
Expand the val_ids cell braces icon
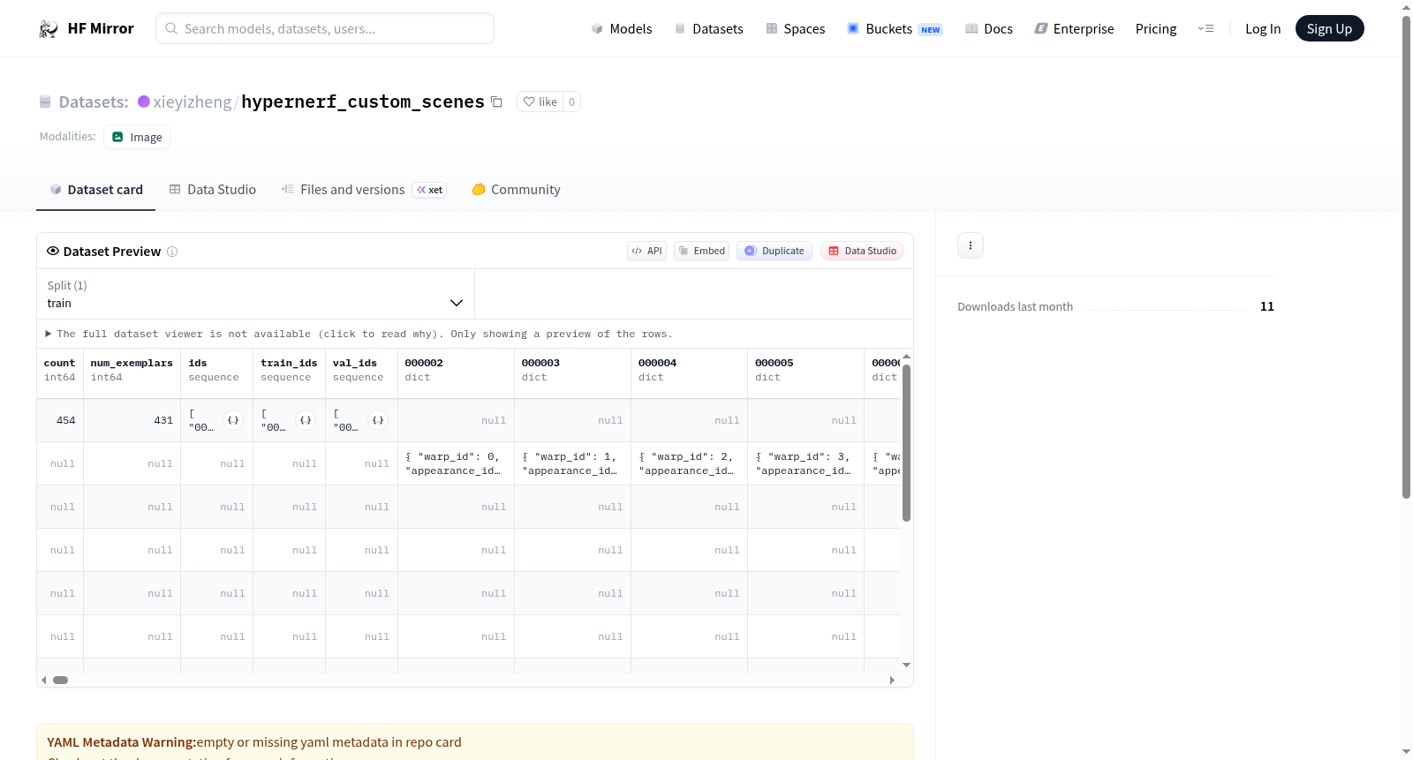pos(378,420)
